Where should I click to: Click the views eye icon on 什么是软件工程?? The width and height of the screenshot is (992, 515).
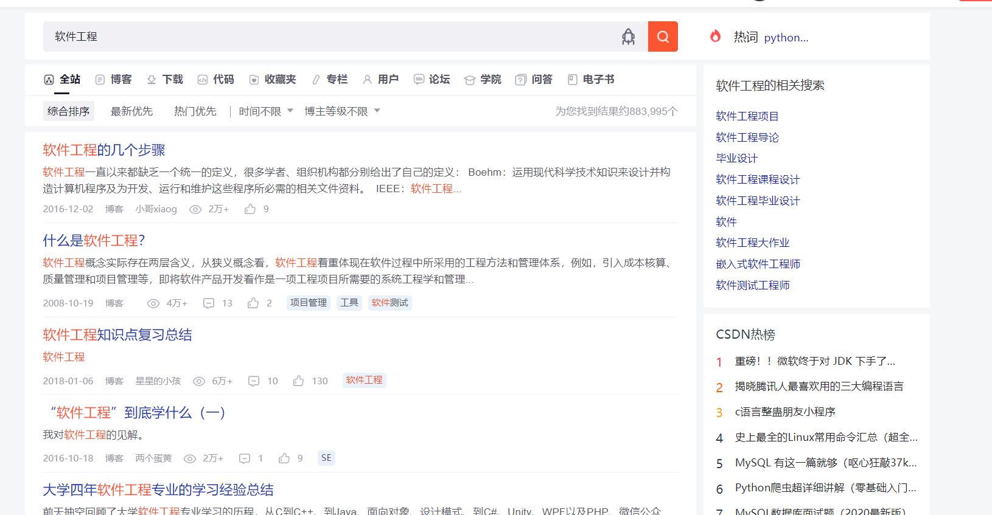coord(153,303)
